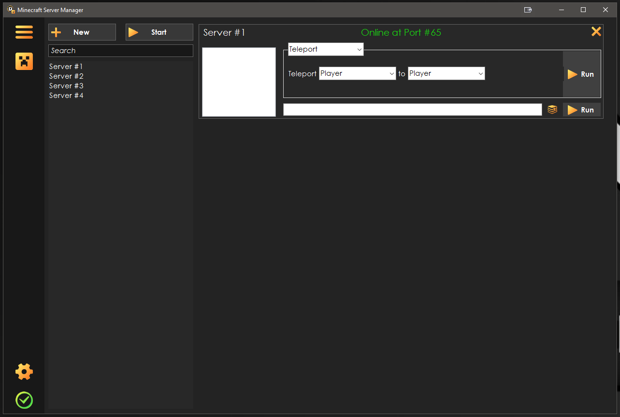Click inside the Search field
Image resolution: width=620 pixels, height=417 pixels.
tap(120, 50)
